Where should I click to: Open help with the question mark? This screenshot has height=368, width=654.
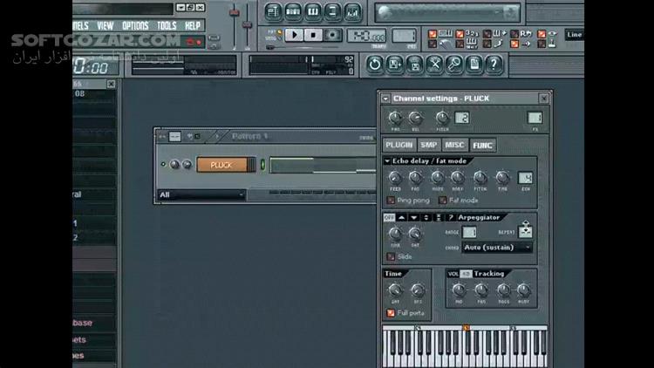(494, 65)
